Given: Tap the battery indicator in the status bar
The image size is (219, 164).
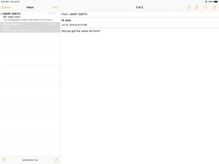Looking at the screenshot, I should point(216,2).
